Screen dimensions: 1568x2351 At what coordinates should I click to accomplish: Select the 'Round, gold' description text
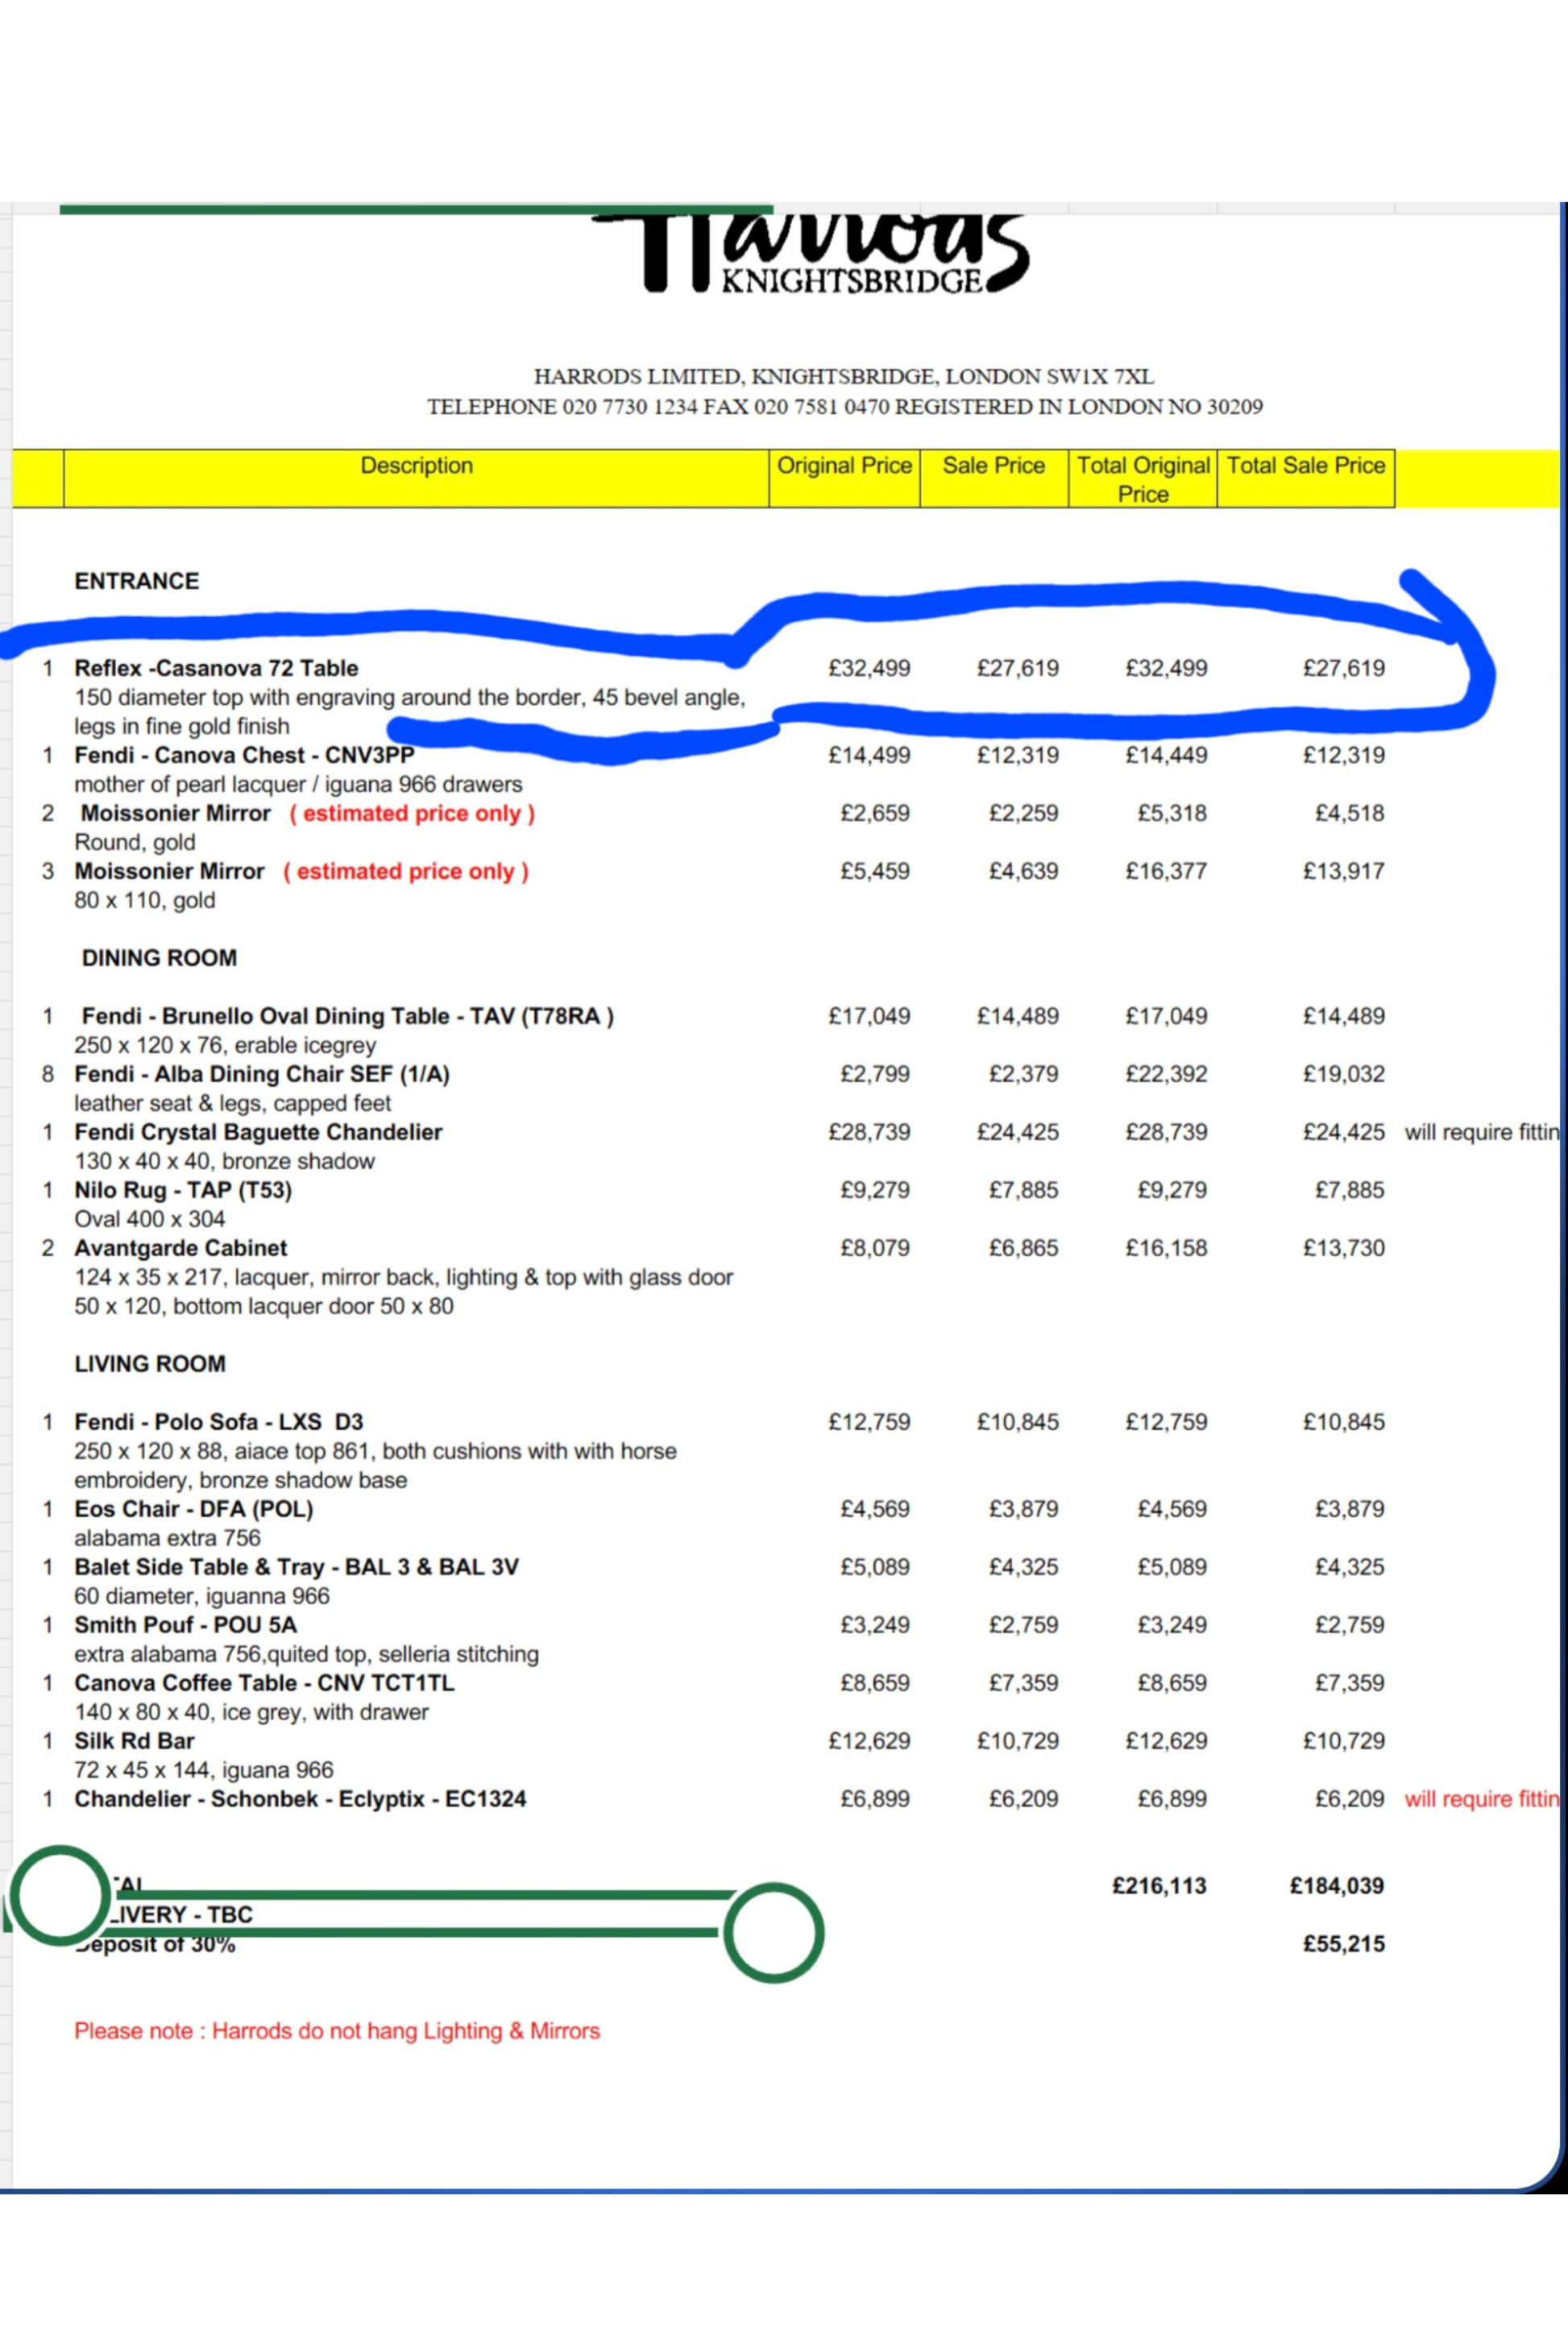pyautogui.click(x=135, y=842)
